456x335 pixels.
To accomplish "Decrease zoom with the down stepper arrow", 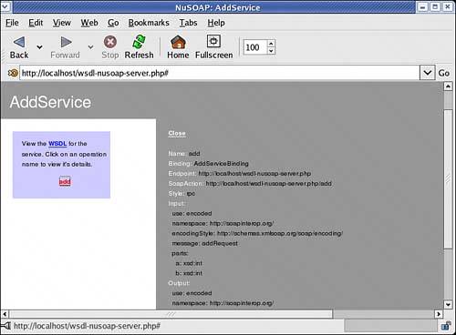I will tap(271, 51).
